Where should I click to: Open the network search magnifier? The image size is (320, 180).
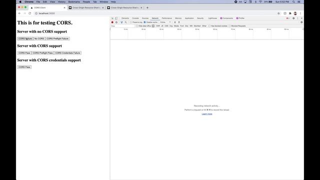(125, 22)
